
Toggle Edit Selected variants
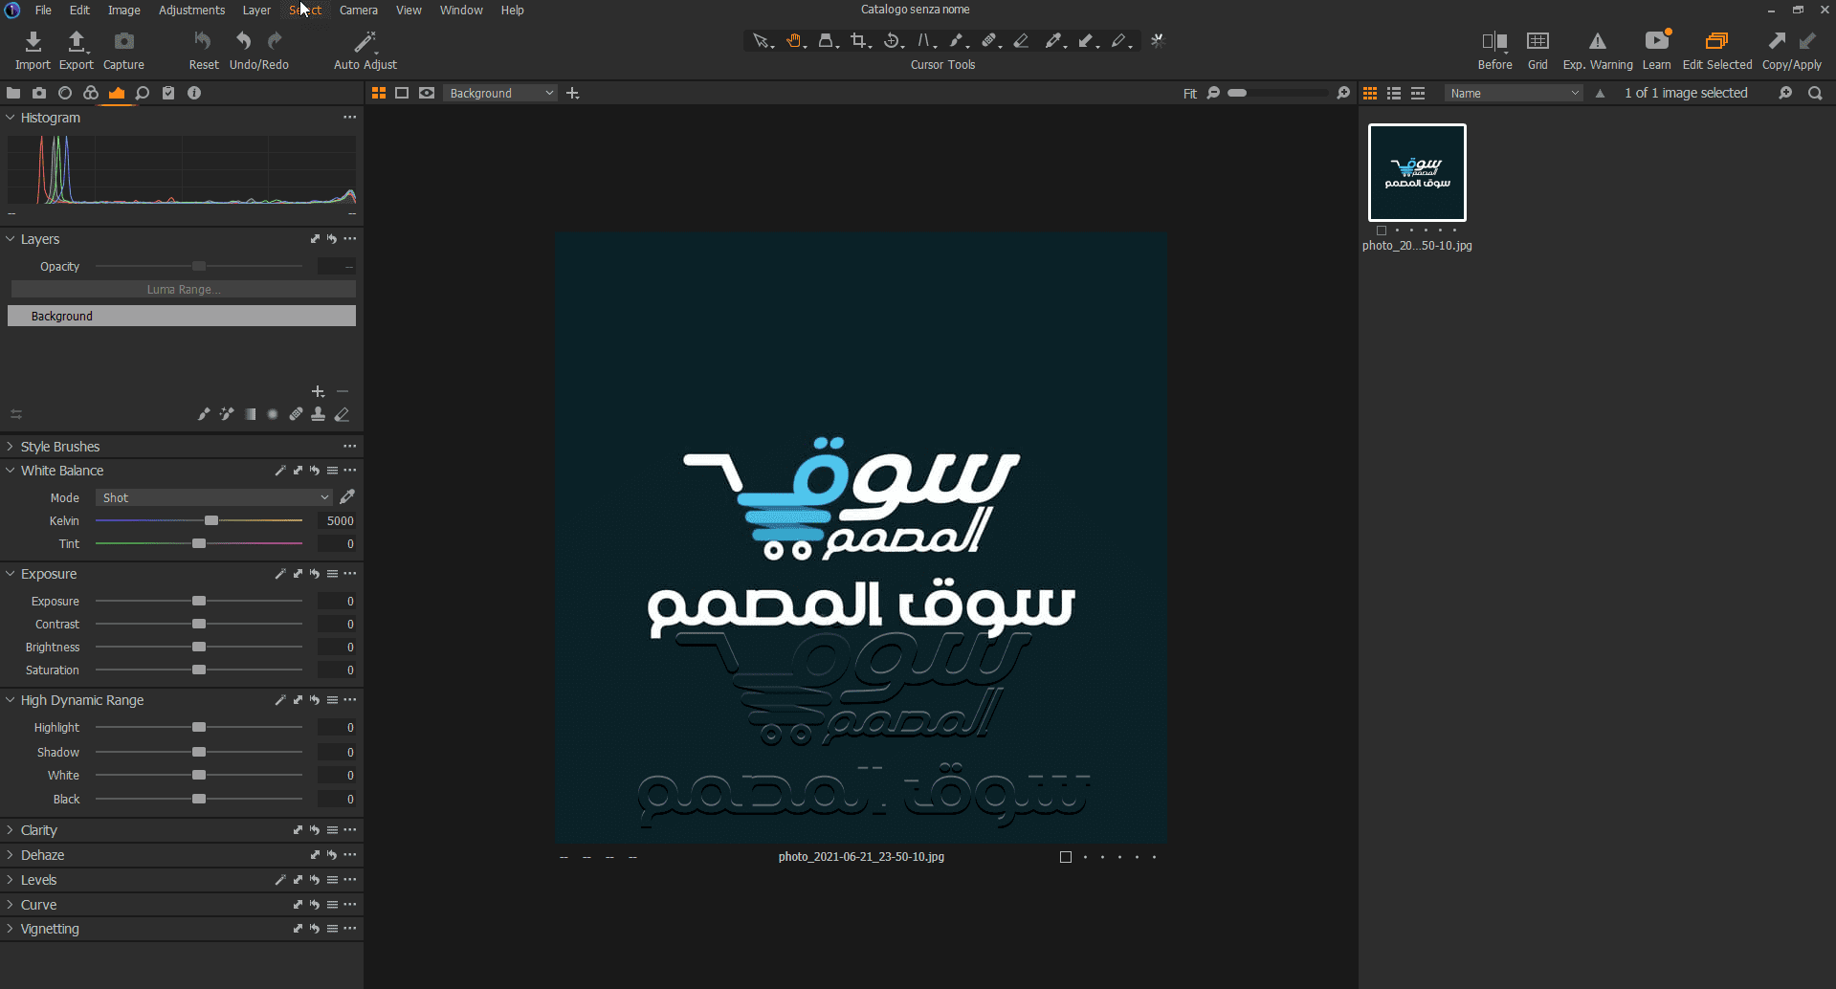[x=1717, y=41]
